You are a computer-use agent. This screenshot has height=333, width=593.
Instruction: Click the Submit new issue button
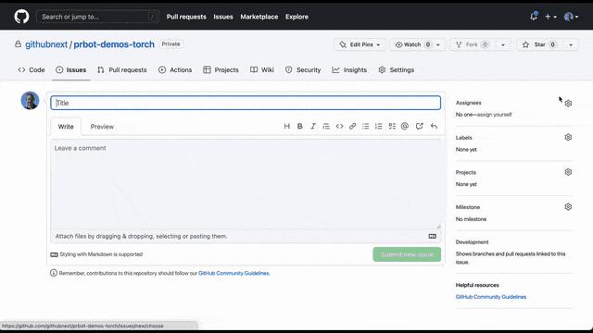coord(407,254)
